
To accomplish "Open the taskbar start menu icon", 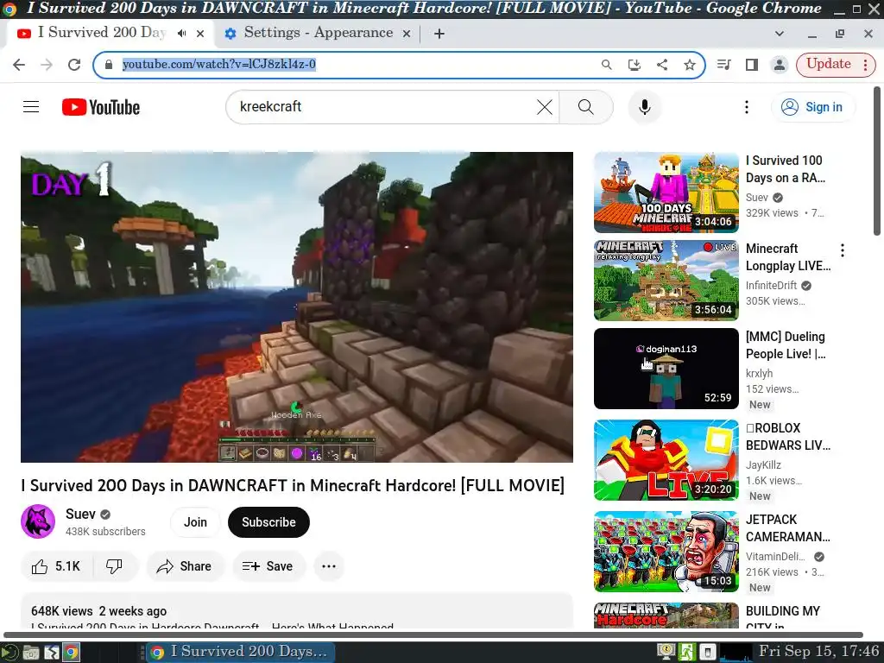I will (9, 653).
